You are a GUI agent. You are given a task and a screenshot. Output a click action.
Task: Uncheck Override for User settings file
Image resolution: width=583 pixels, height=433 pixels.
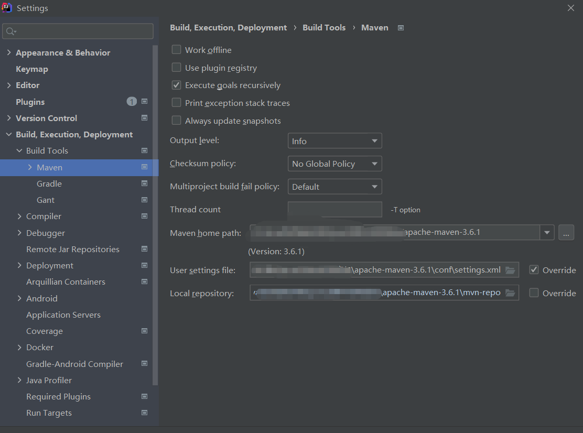tap(534, 270)
